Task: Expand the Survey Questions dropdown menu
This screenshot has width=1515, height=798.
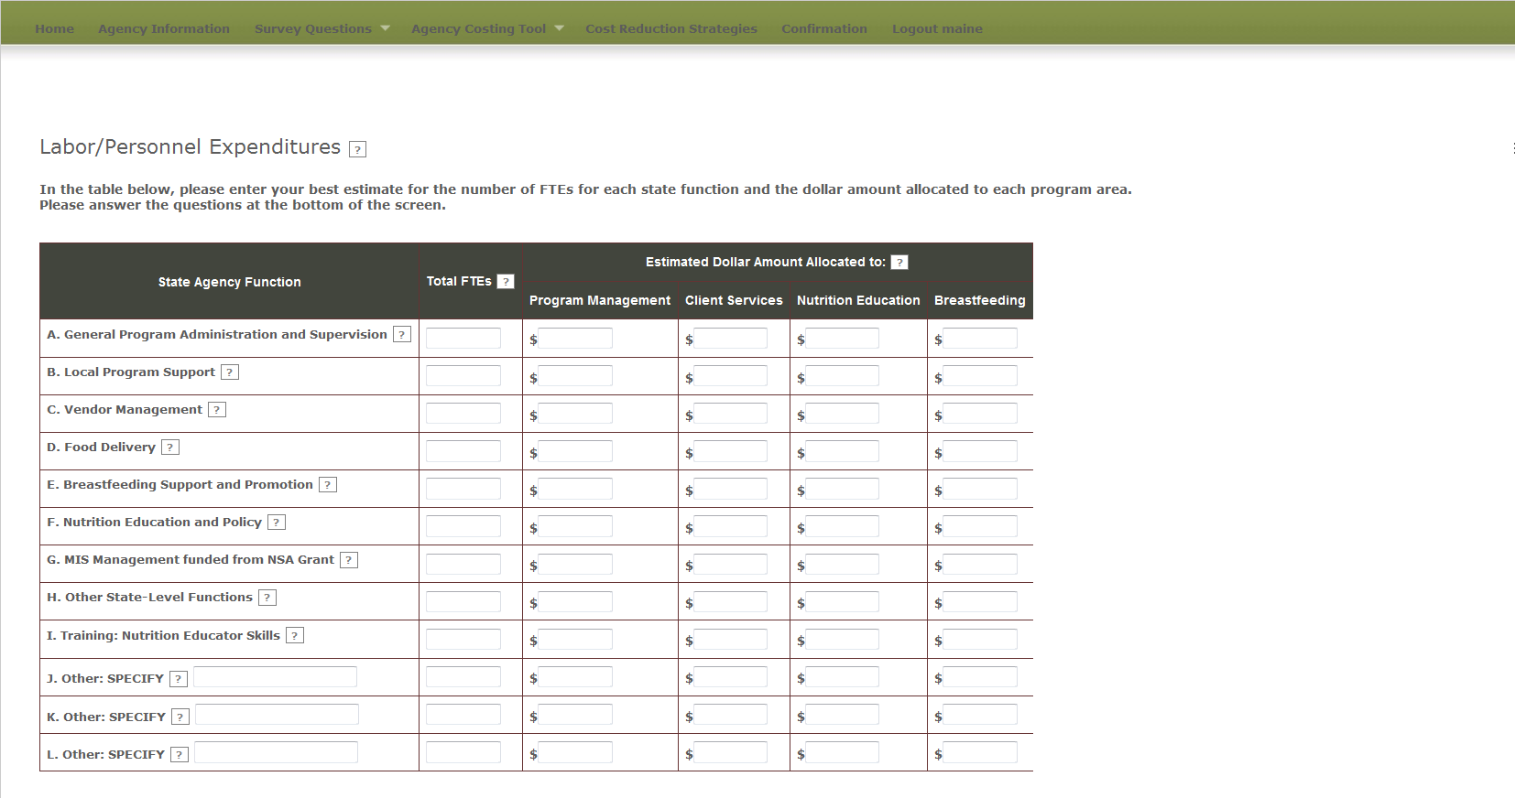Action: pos(322,28)
